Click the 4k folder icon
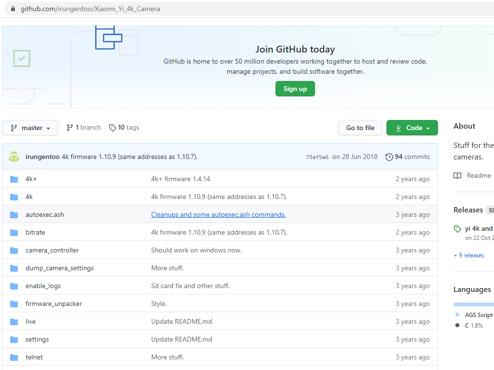Image resolution: width=494 pixels, height=370 pixels. coord(14,197)
